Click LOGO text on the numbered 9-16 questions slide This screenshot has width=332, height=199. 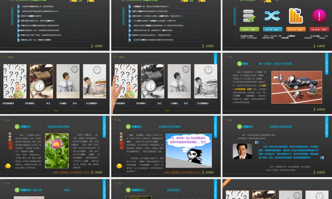(x=209, y=46)
